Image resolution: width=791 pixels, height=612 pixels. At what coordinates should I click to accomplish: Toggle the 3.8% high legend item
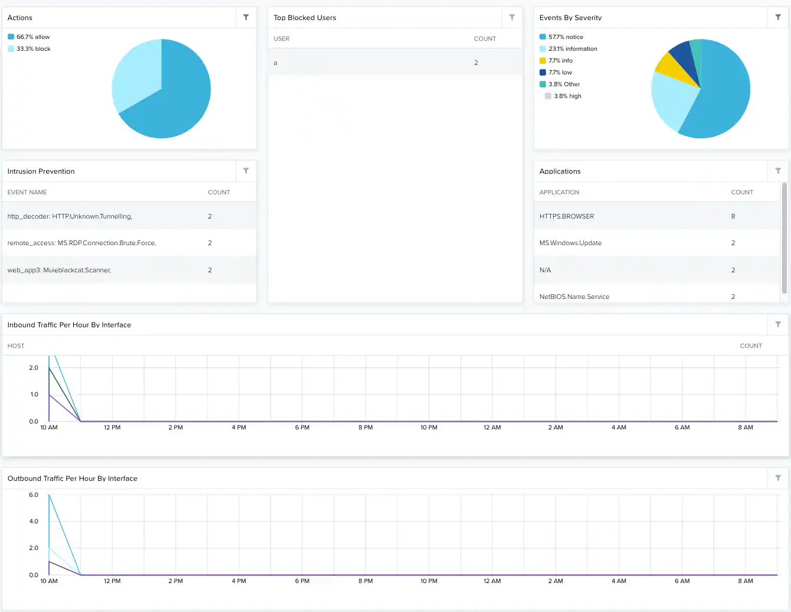tap(563, 96)
